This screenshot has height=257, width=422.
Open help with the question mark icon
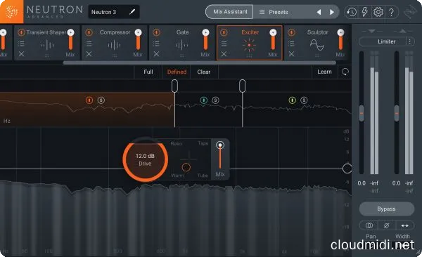(x=391, y=12)
